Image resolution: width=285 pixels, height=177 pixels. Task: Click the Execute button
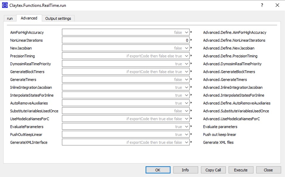[241, 170]
